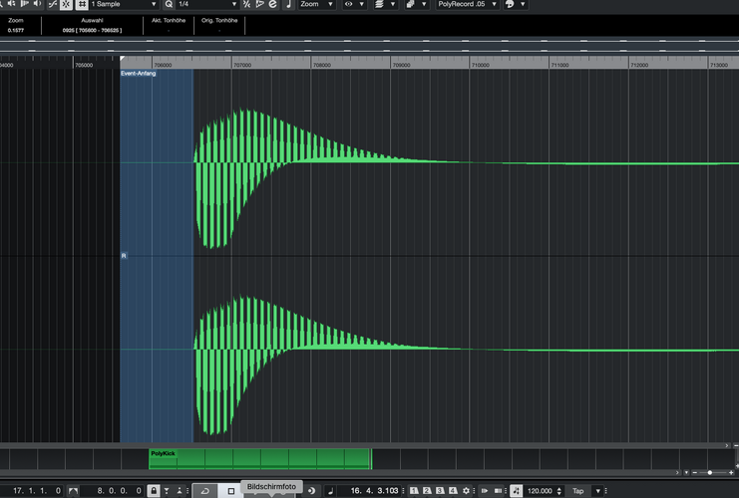Click the record mode icon after tooltip
Image resolution: width=739 pixels, height=498 pixels.
pyautogui.click(x=311, y=491)
